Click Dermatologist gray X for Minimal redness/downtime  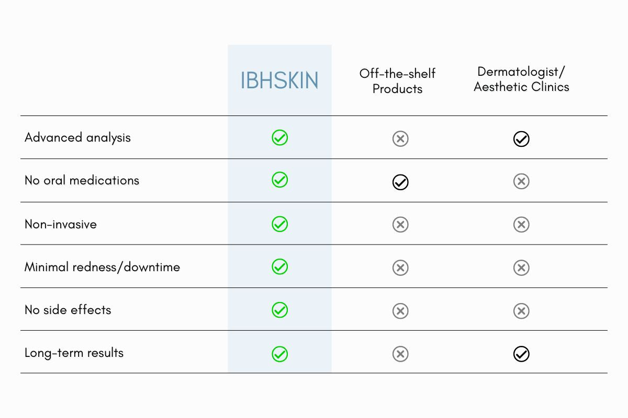tap(521, 268)
